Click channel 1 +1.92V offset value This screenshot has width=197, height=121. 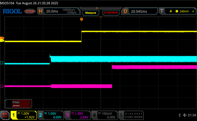coord(30,117)
